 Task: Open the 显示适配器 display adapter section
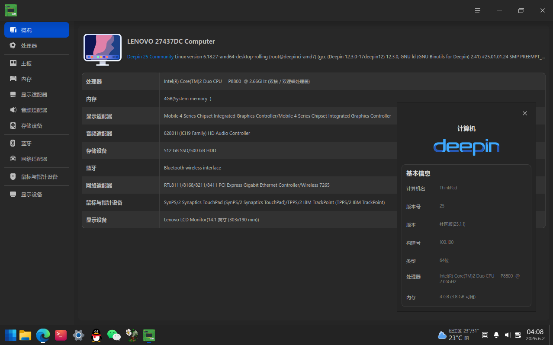37,95
